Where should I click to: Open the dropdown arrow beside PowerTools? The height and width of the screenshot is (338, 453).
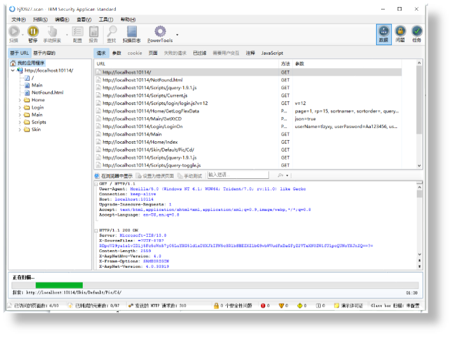coord(177,35)
